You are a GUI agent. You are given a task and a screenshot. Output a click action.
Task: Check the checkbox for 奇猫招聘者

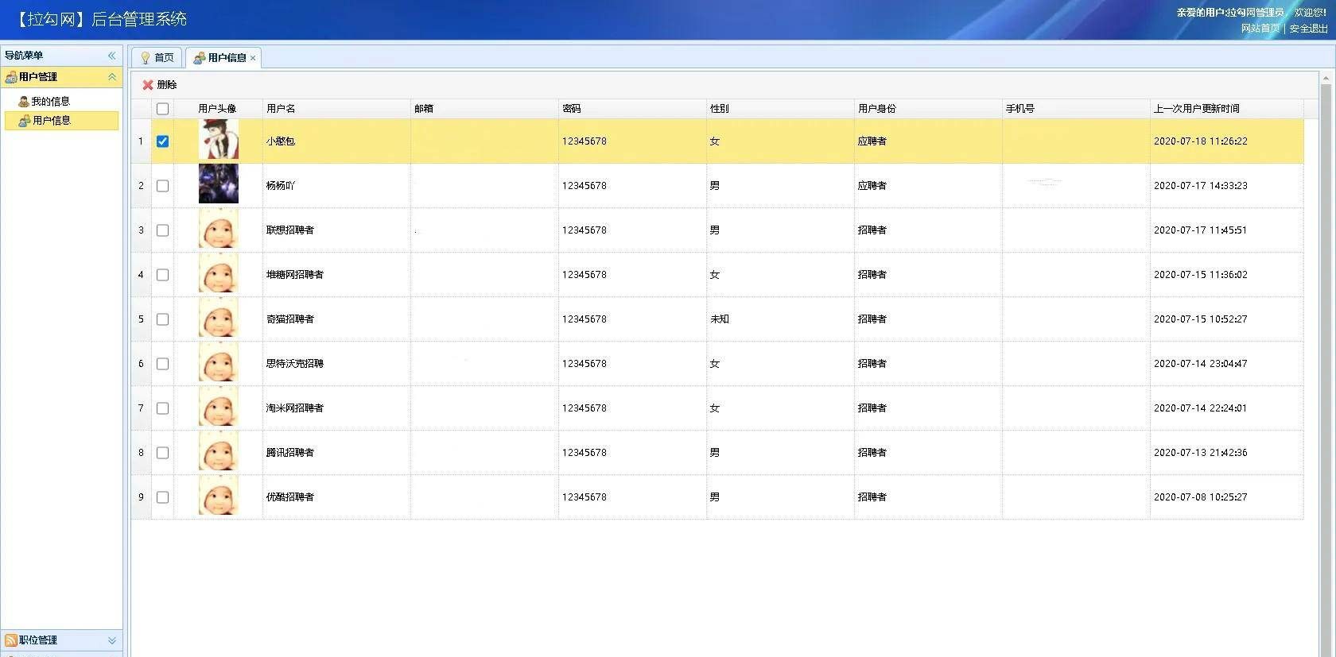tap(163, 319)
